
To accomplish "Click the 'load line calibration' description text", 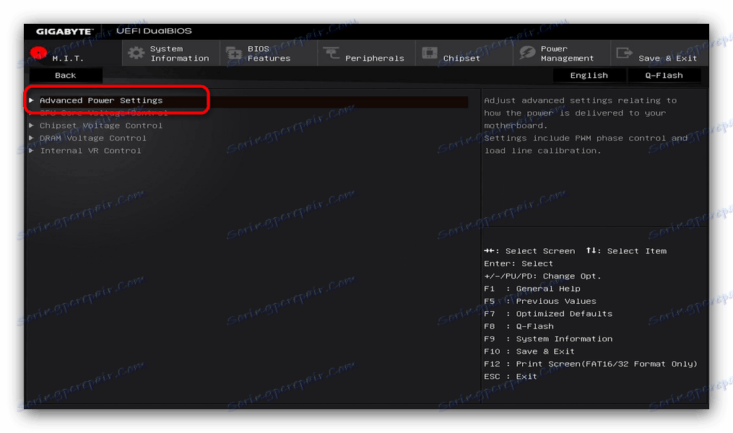I will point(543,150).
